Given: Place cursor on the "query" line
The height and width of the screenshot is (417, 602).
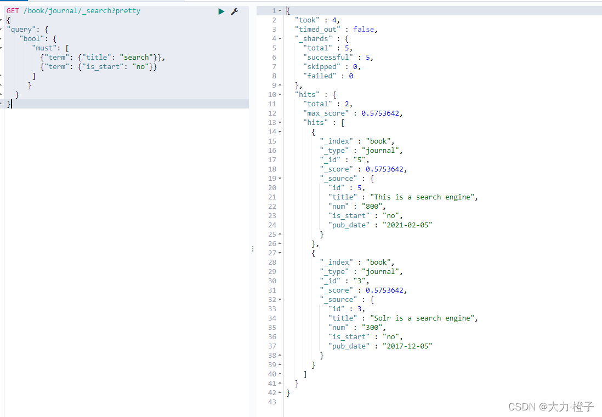Looking at the screenshot, I should pos(27,30).
